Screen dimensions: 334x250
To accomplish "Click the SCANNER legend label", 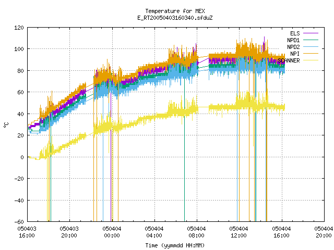I will [x=289, y=60].
